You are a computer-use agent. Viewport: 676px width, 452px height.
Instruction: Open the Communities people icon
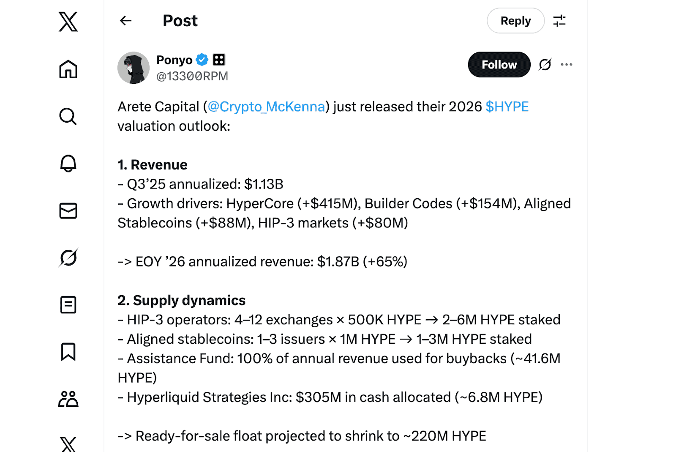pos(68,399)
